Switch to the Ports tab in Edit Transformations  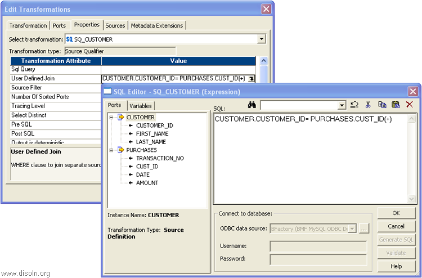(x=59, y=25)
